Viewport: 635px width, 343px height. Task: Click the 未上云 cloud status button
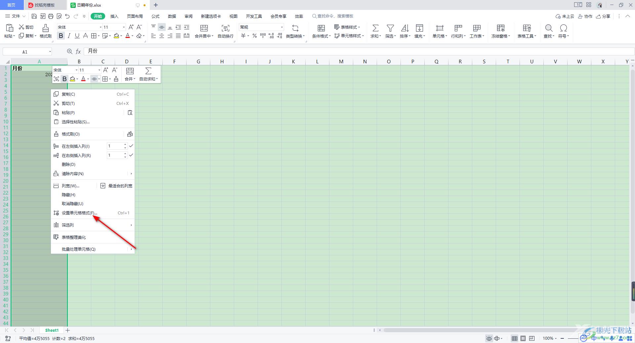[x=565, y=16]
